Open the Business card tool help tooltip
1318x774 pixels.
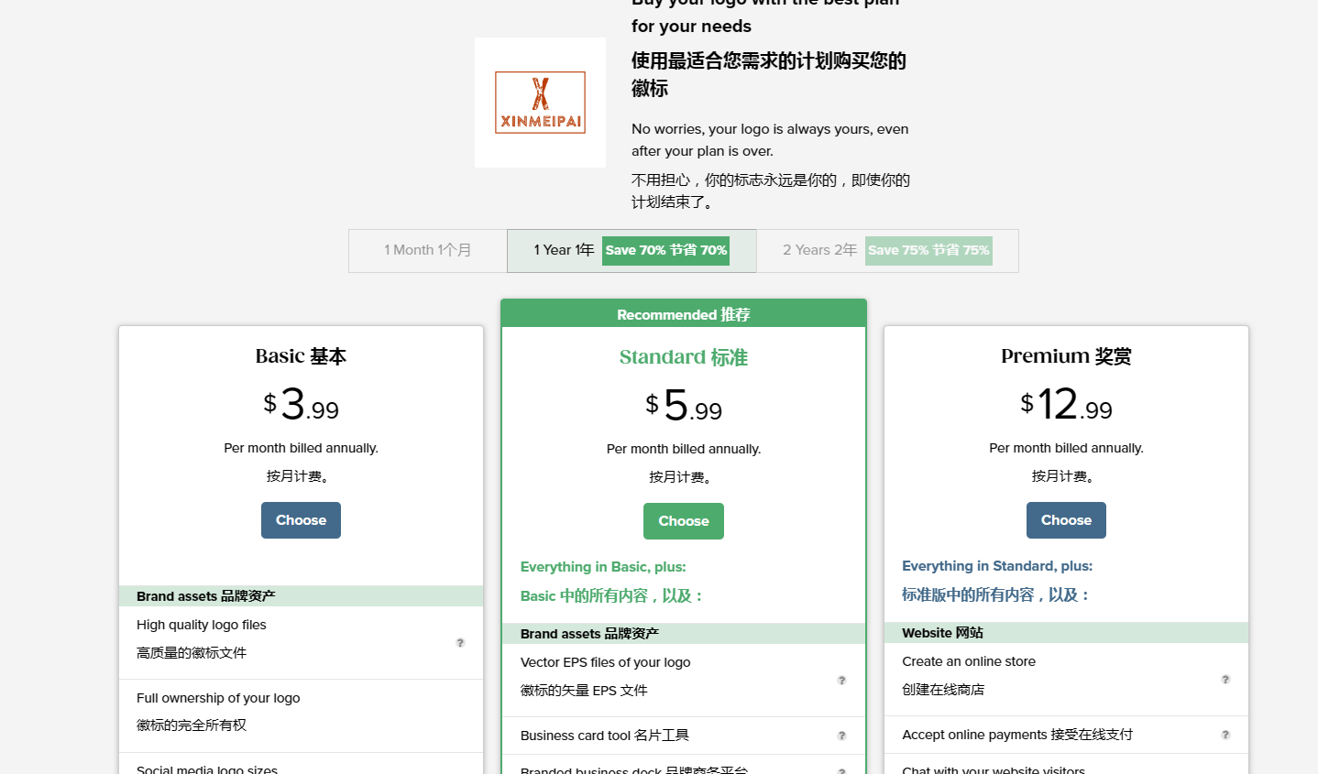coord(841,736)
